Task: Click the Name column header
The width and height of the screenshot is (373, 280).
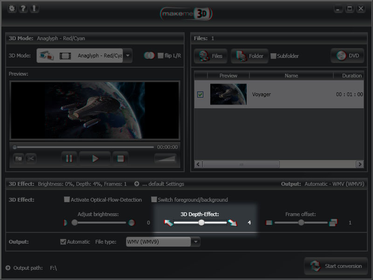Action: click(291, 76)
